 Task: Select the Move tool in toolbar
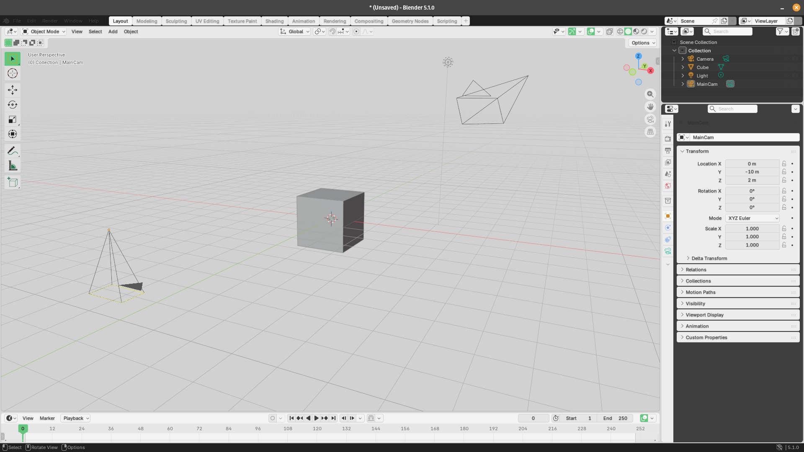(13, 90)
